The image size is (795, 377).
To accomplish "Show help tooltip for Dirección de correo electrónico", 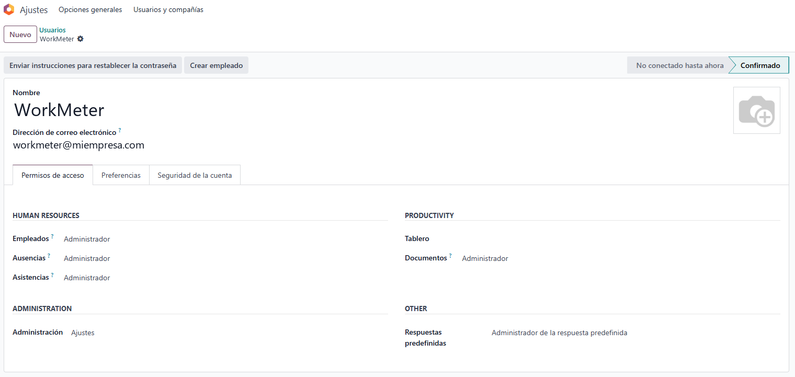I will (120, 130).
